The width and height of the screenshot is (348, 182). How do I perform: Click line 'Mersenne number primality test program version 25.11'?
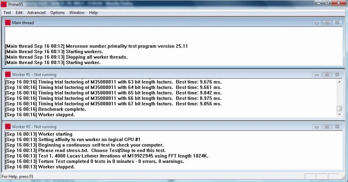pyautogui.click(x=97, y=46)
